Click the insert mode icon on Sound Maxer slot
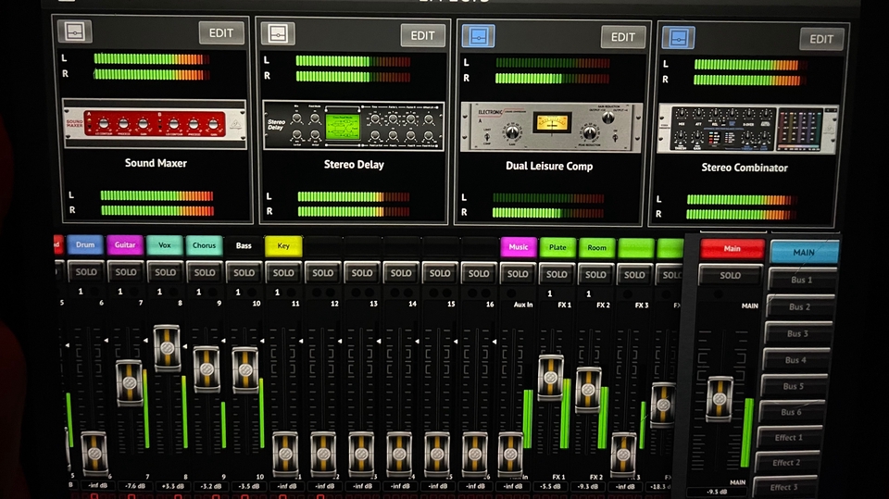 click(x=73, y=31)
